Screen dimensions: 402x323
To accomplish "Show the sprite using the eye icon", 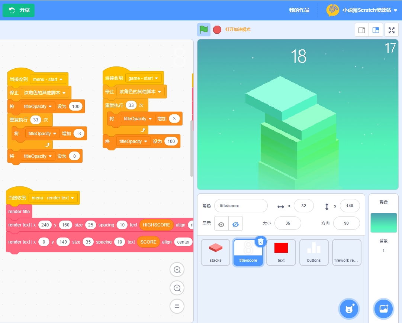I will pos(221,225).
